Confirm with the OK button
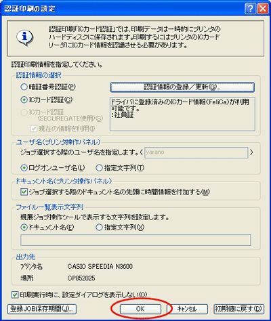Screen dimensions: 271x321 [x=140, y=309]
